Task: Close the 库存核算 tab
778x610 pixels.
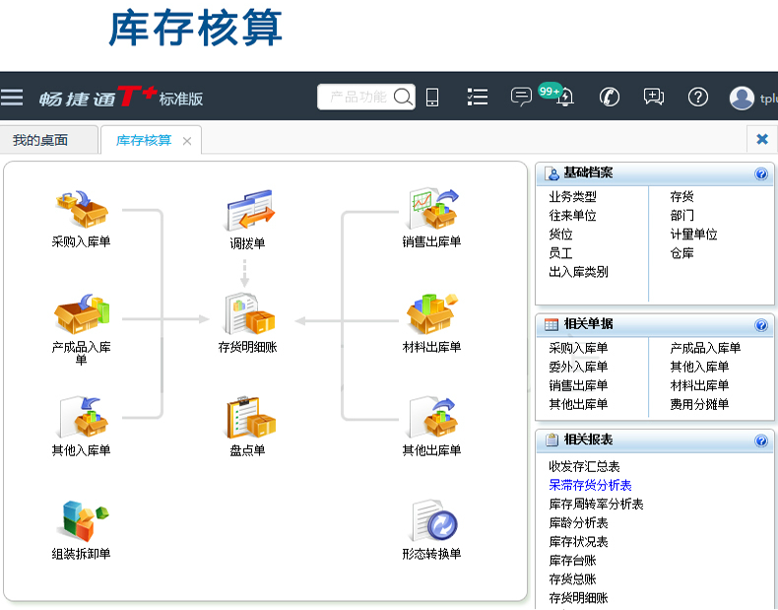Action: click(187, 142)
